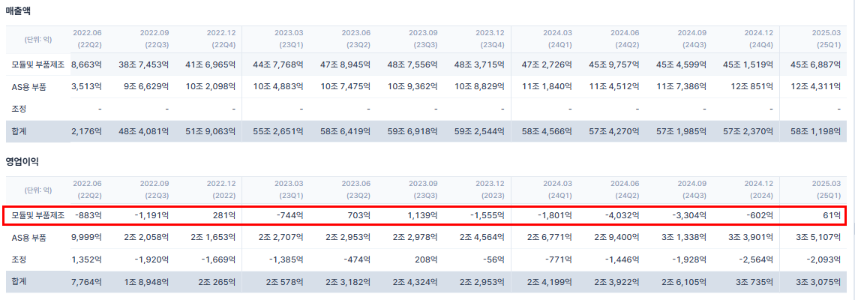Click 조정 row label in 영업이익 table
The height and width of the screenshot is (300, 855).
(x=19, y=259)
